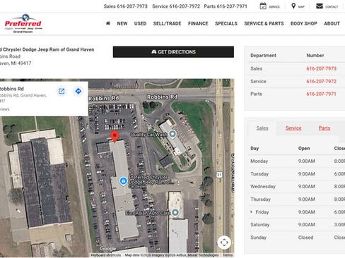Viewport: 345px width, 258px height.
Task: Click the Sunday Closed cell in Open column
Action: click(305, 238)
